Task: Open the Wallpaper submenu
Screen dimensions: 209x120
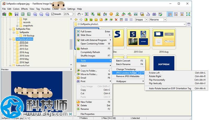Action: 129,81
